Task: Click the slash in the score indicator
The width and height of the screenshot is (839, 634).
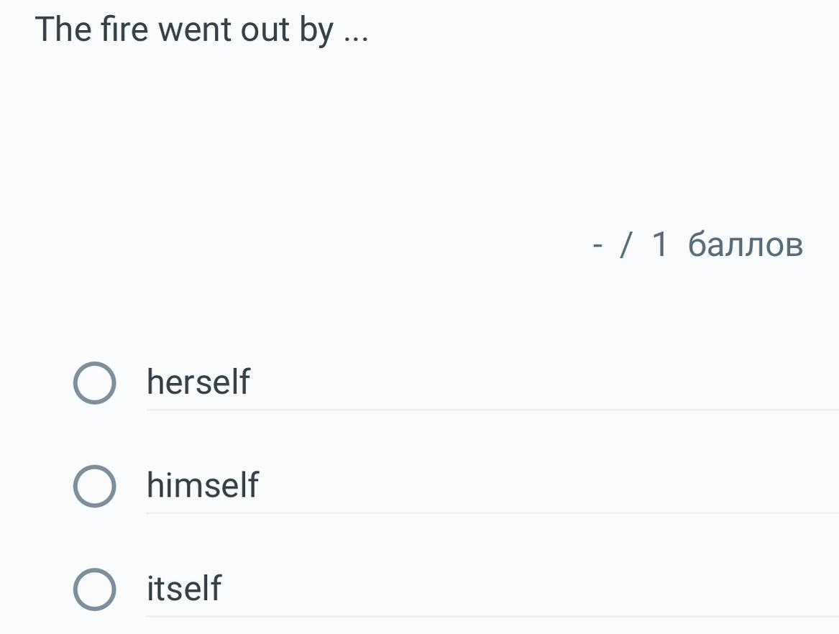Action: pyautogui.click(x=627, y=245)
